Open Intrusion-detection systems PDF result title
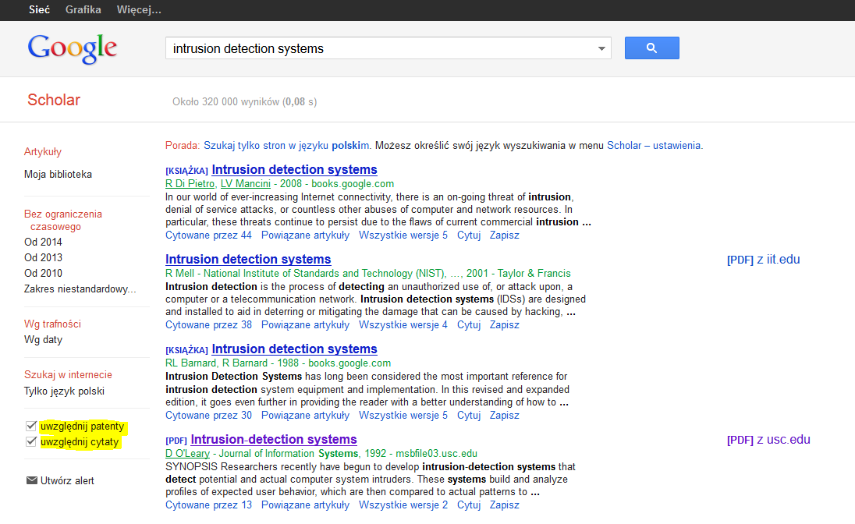 [x=274, y=440]
